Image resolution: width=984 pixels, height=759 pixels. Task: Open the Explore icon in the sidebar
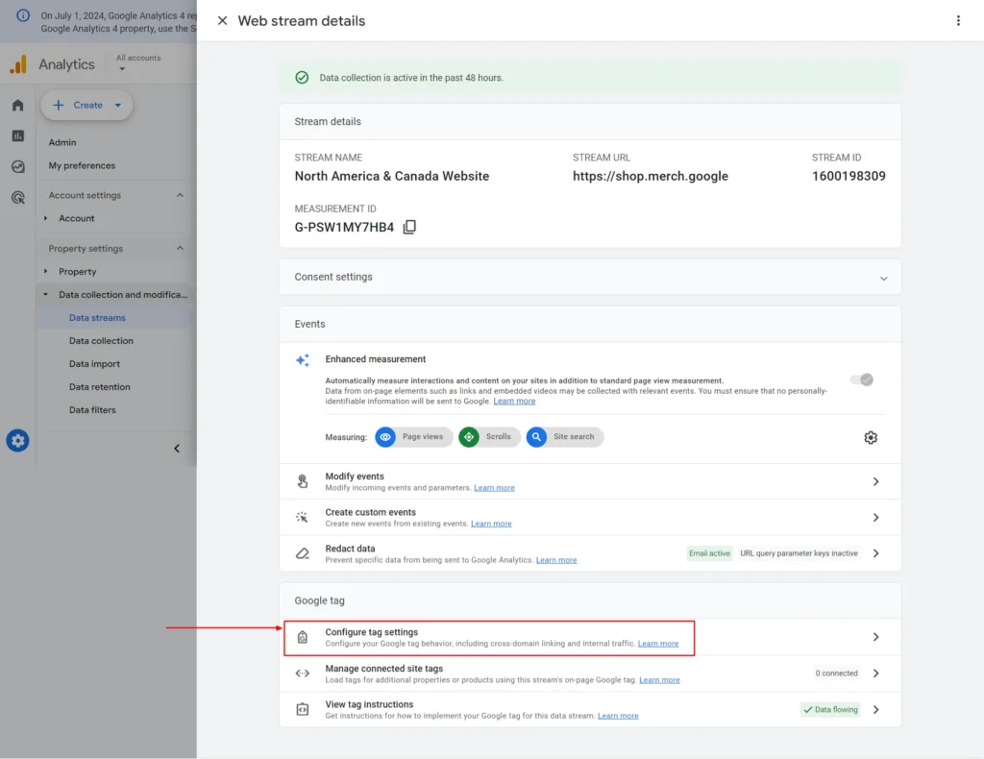coord(16,163)
